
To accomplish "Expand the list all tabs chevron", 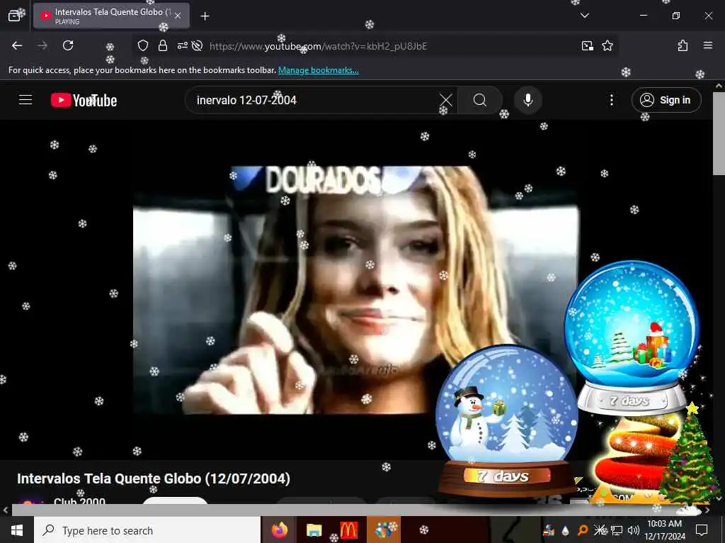I will coord(584,16).
